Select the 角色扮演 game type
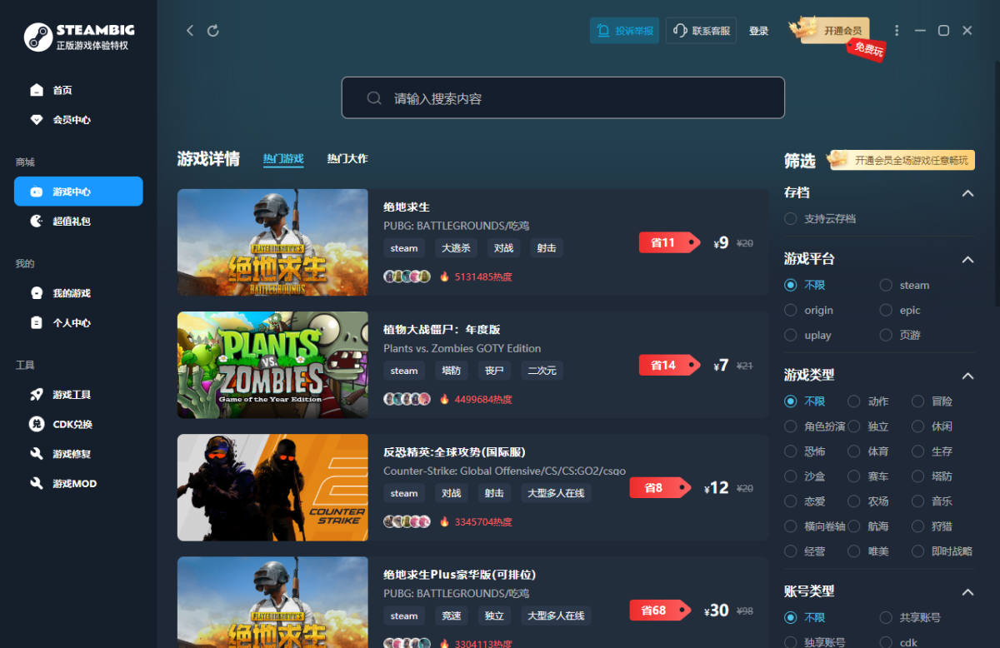Viewport: 1000px width, 648px height. tap(790, 426)
